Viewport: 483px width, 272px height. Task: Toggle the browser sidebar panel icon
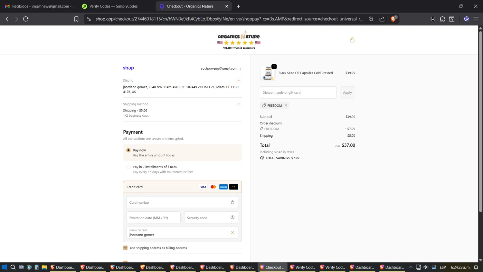[x=452, y=19]
